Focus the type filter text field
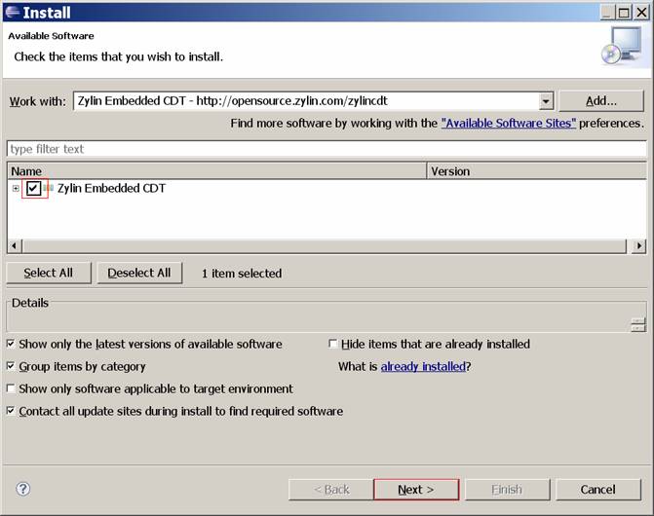Screen dimensions: 654x516 327,149
